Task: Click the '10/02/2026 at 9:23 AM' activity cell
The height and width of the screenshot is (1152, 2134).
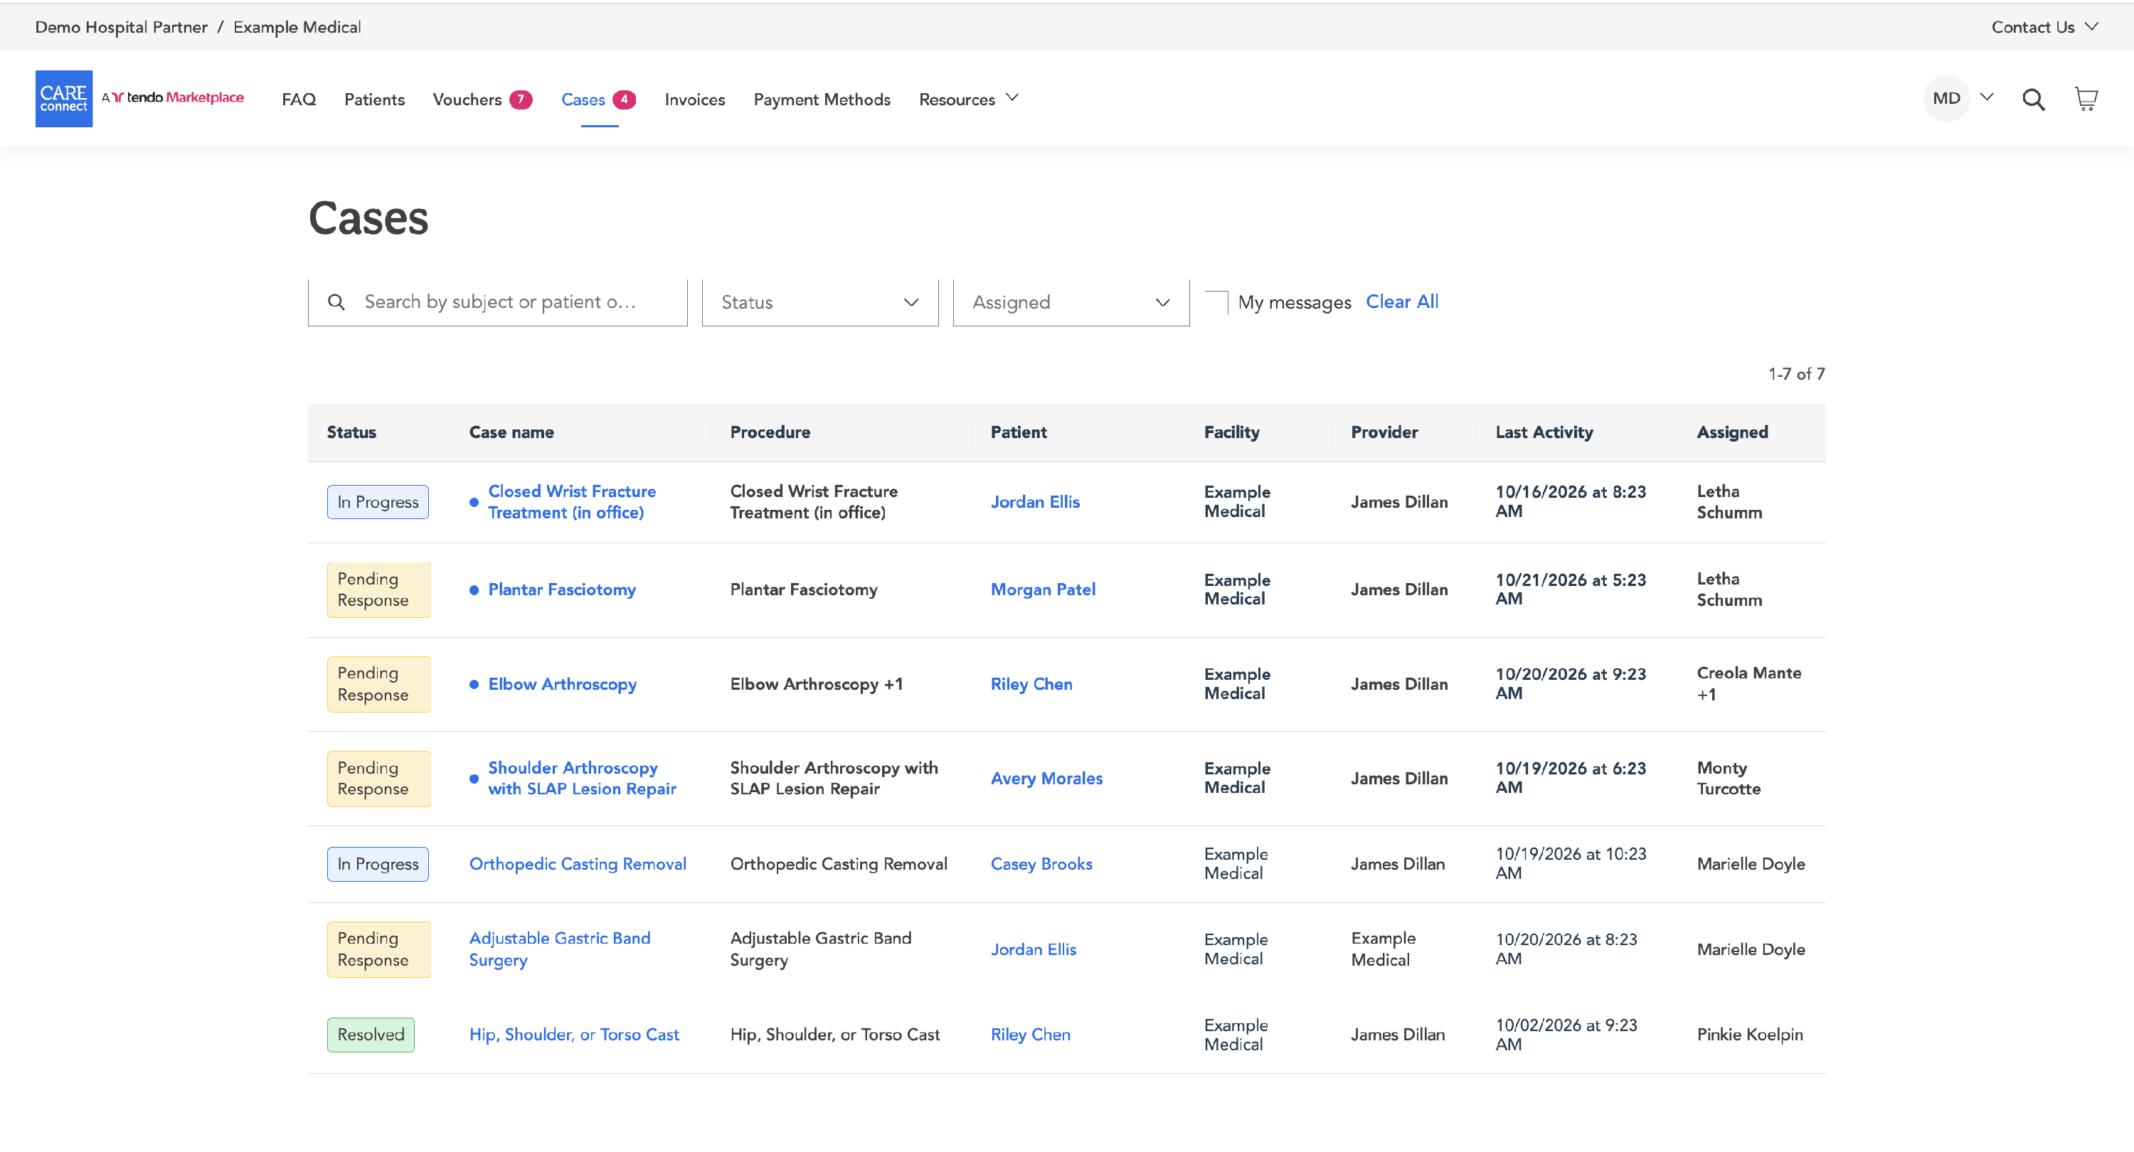Action: click(1566, 1035)
